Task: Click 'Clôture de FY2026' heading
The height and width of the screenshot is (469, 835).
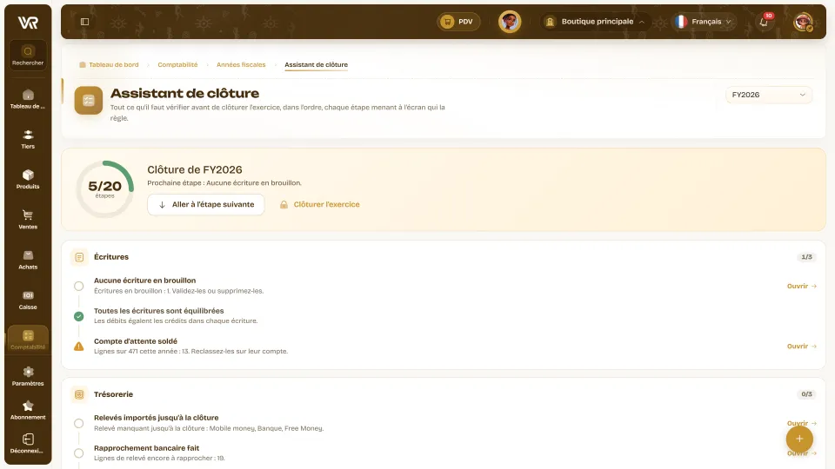Action: (x=194, y=169)
